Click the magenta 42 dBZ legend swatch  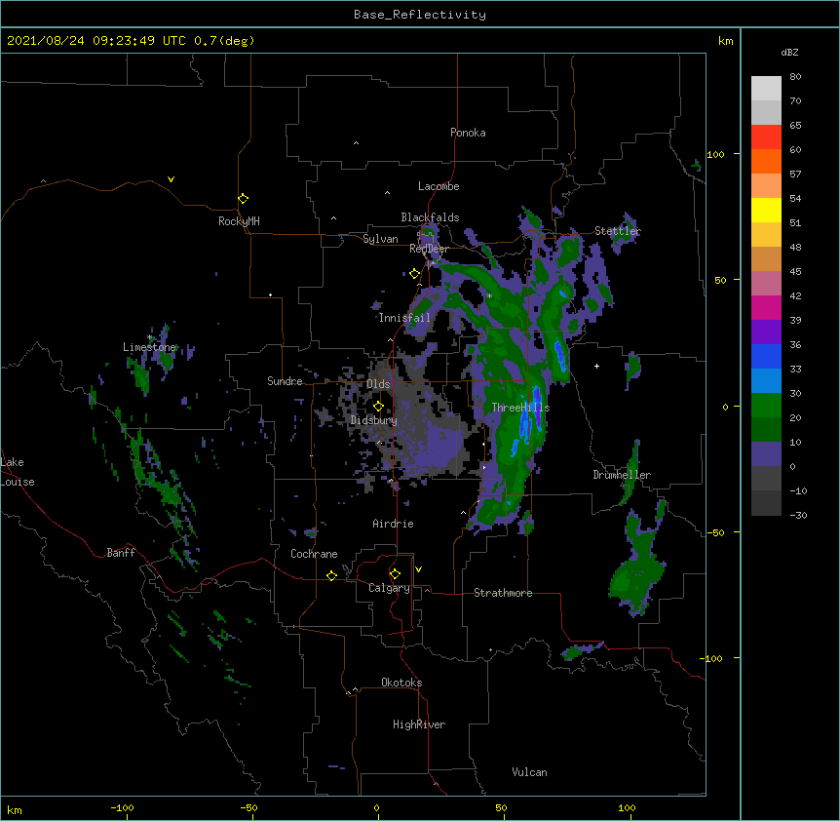(x=766, y=307)
